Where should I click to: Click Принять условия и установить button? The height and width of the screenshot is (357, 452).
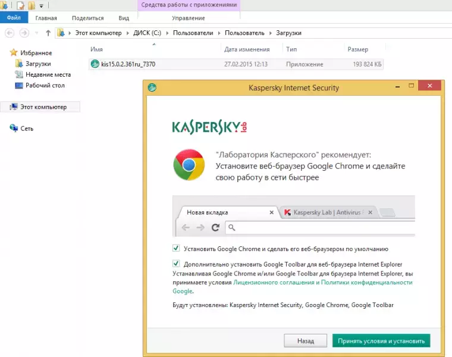point(381,341)
